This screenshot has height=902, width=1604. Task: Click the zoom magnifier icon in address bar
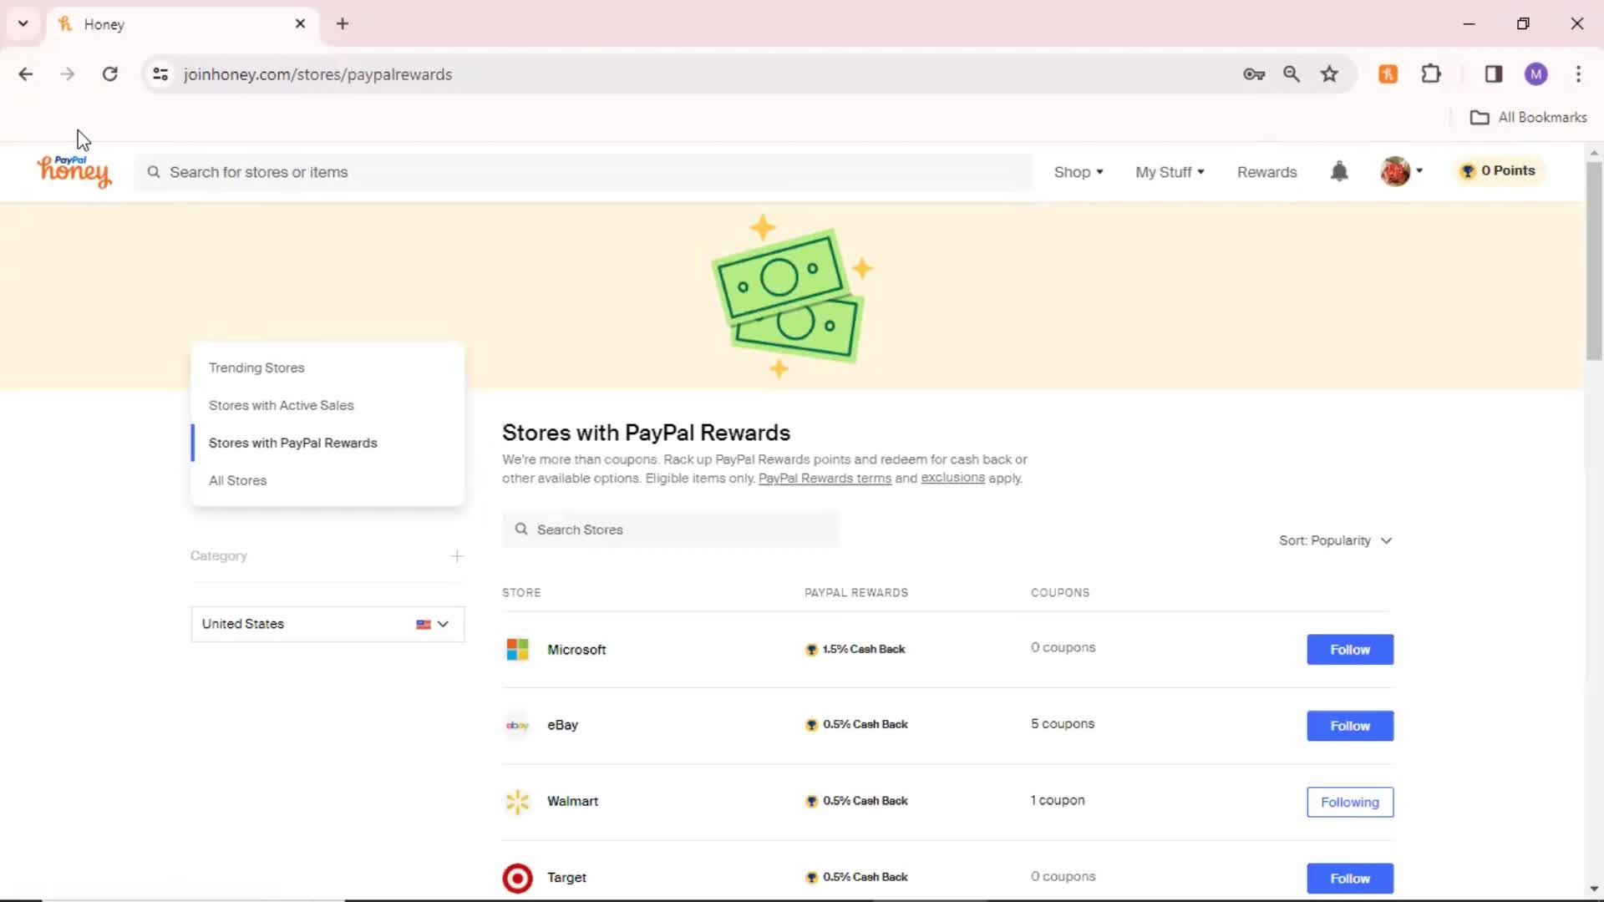[x=1292, y=73]
